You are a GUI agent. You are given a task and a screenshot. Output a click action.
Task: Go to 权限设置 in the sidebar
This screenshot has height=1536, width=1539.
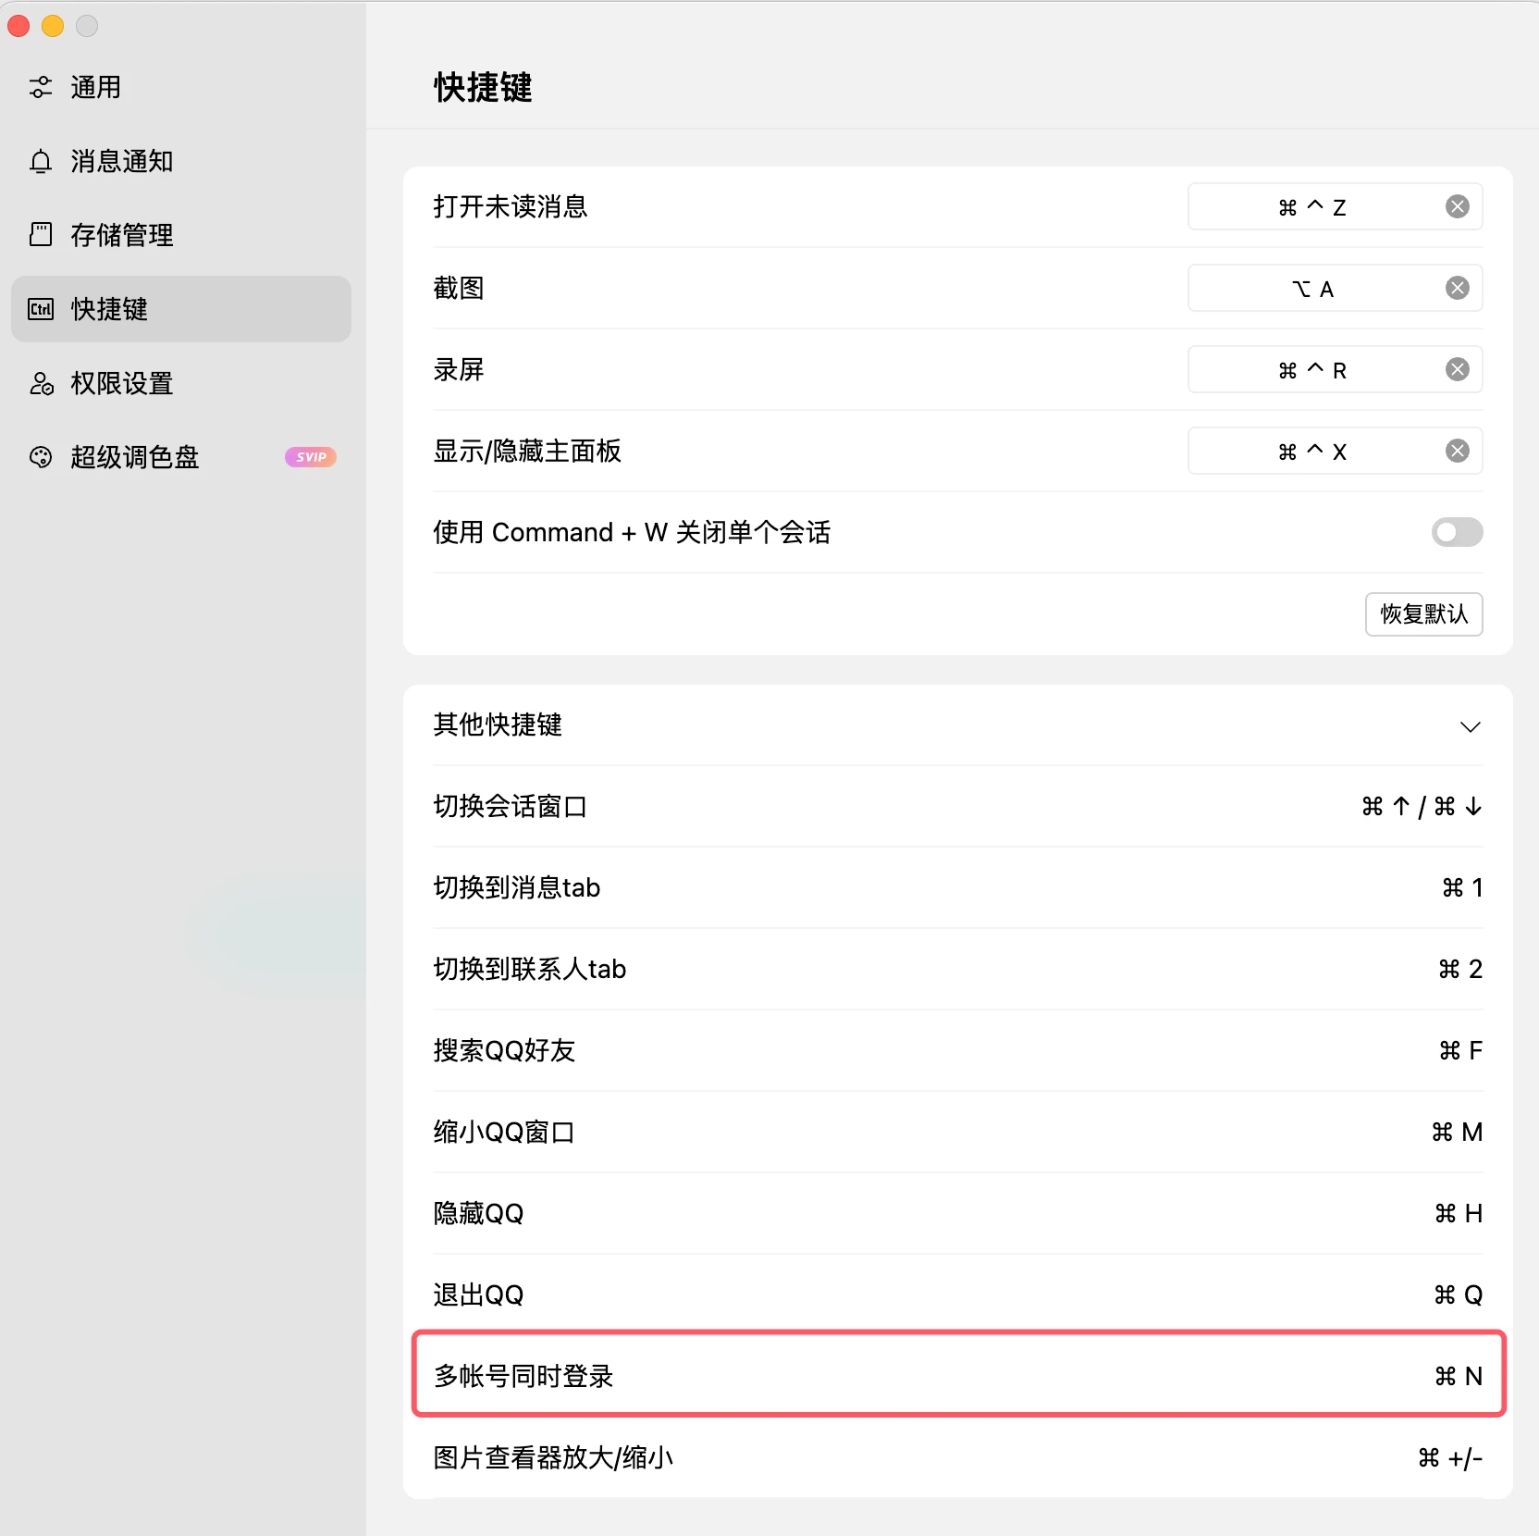(122, 383)
